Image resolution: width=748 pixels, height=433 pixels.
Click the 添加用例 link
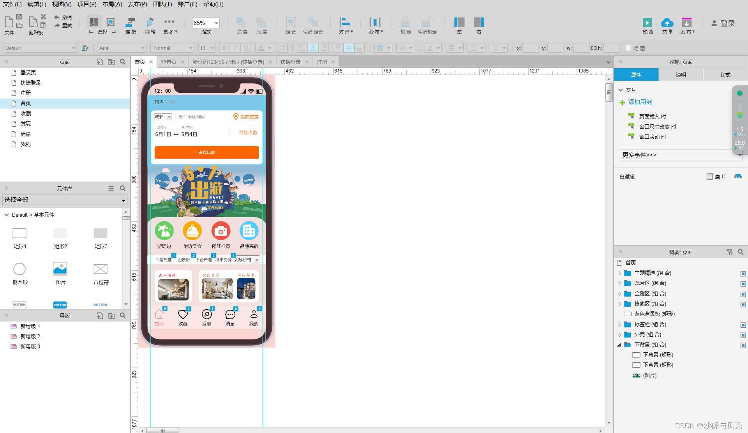(640, 102)
